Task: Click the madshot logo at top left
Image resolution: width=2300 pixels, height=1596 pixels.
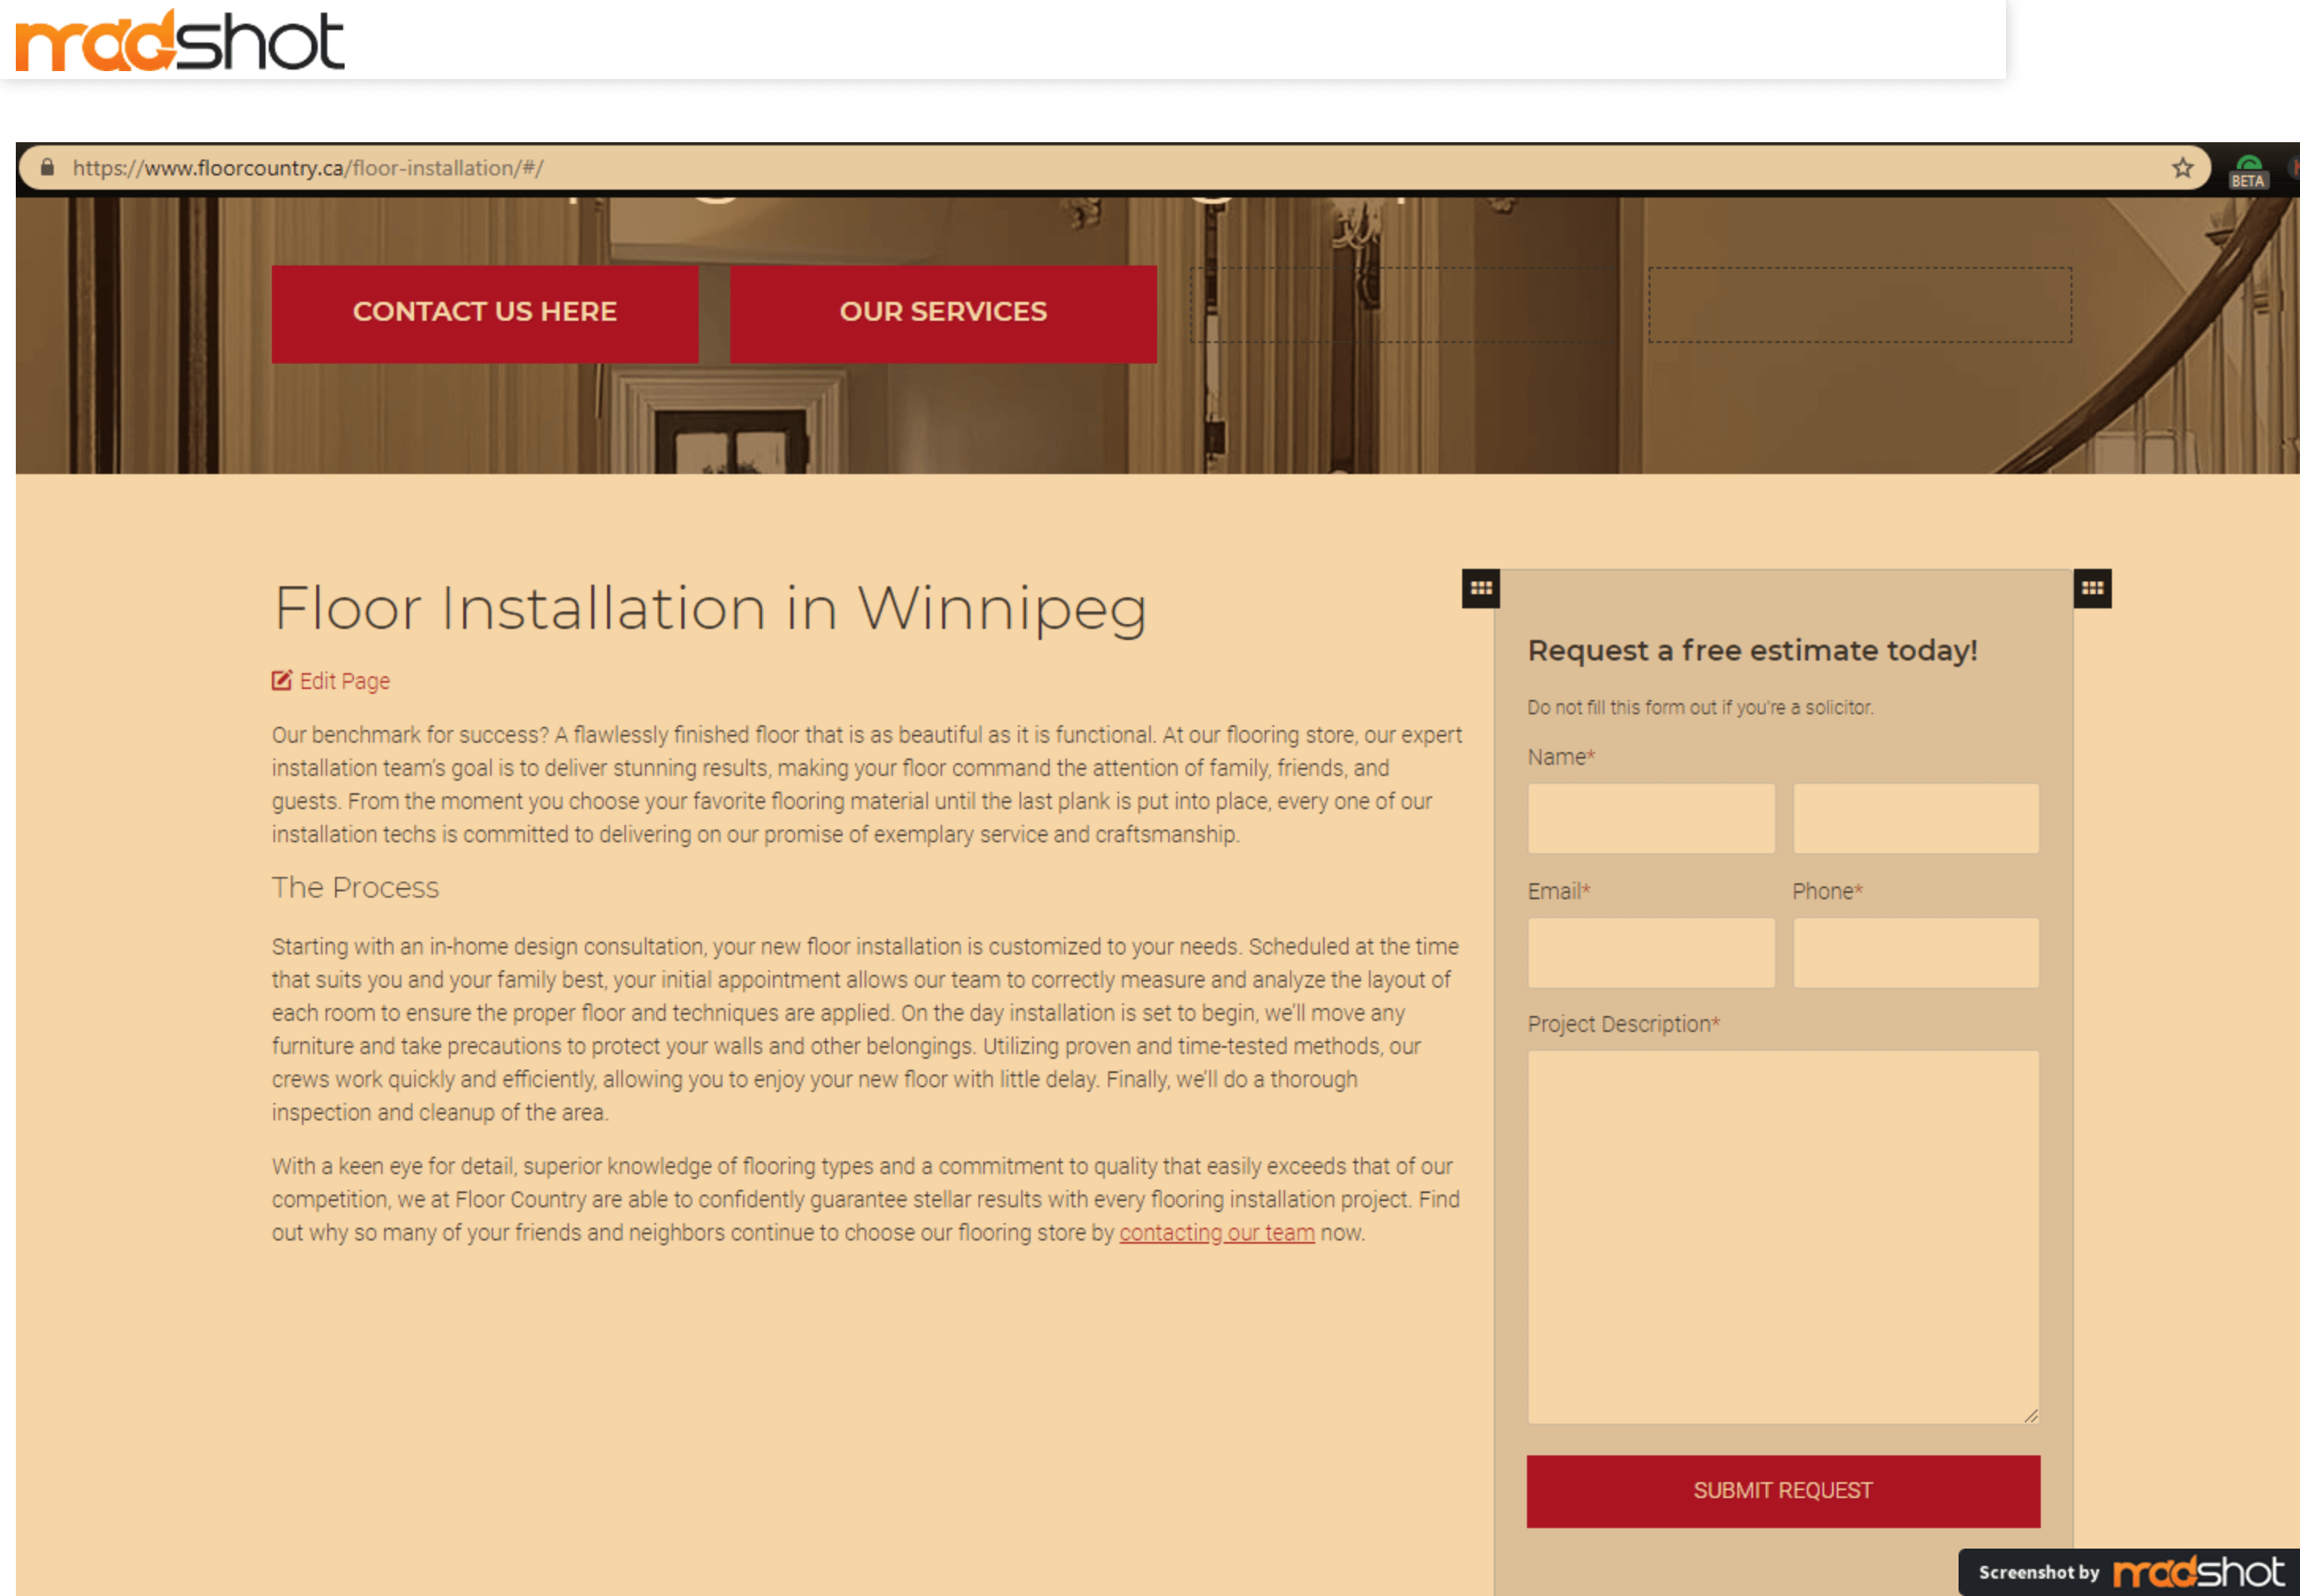Action: pos(180,41)
